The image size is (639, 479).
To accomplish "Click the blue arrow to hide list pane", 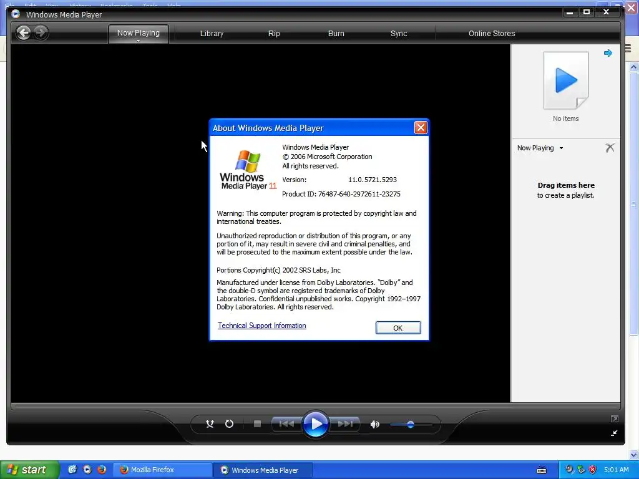I will click(608, 53).
